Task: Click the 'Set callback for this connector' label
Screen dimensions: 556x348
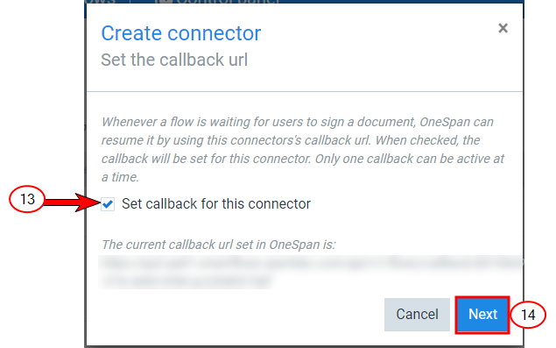Action: click(216, 204)
